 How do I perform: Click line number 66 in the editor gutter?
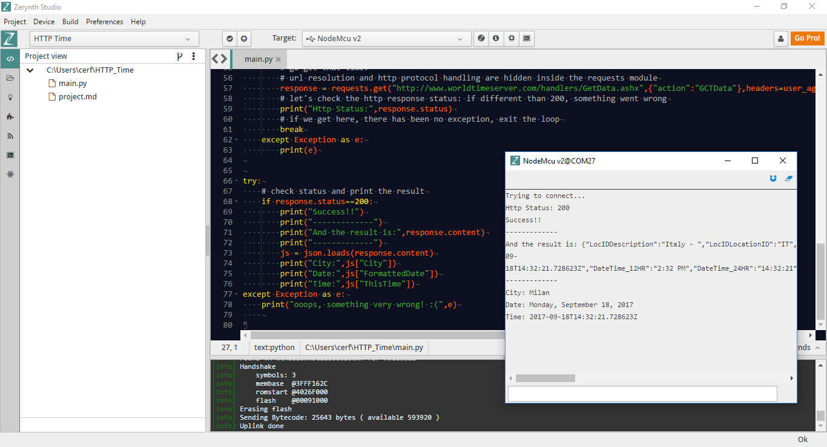click(228, 181)
